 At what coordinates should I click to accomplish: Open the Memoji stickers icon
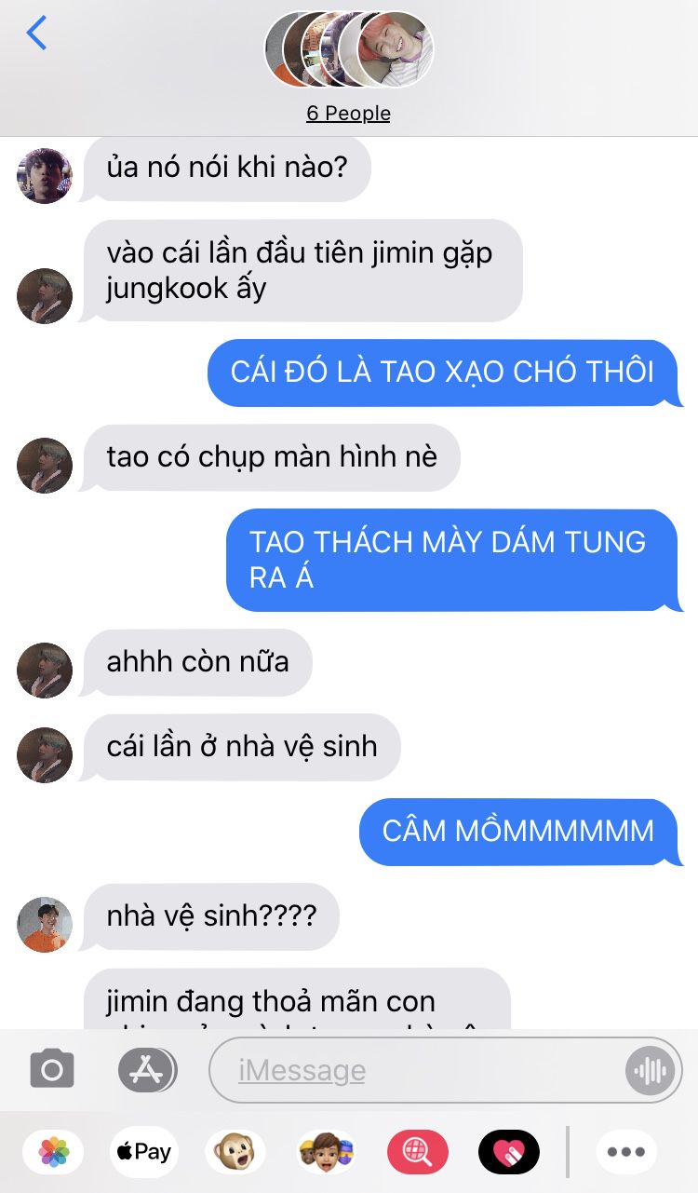point(326,1152)
